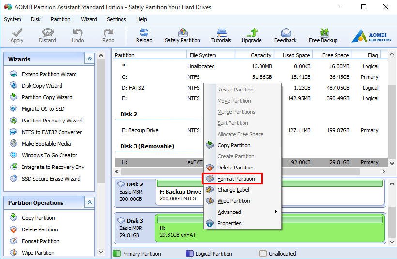Click the Logical Partition blue legend swatch
The height and width of the screenshot is (259, 397).
[x=190, y=253]
